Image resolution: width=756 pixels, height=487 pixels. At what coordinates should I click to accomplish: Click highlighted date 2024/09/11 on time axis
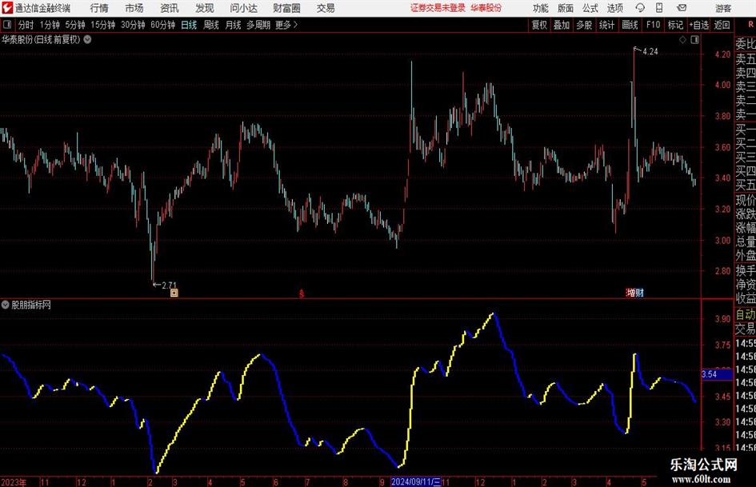(416, 481)
